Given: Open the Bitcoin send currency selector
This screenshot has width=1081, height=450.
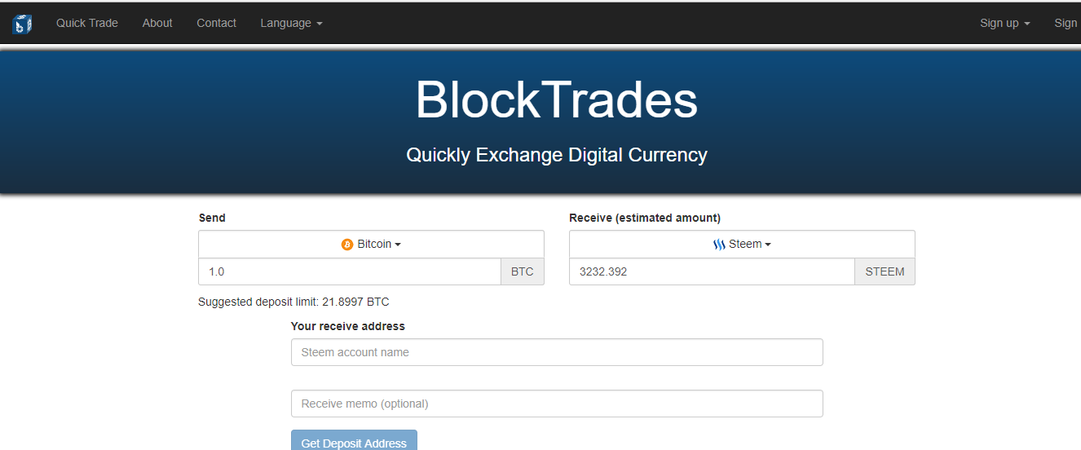Looking at the screenshot, I should pyautogui.click(x=371, y=245).
